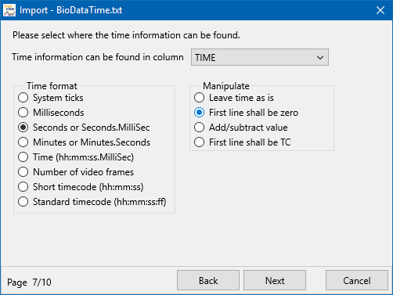Cancel the import wizard
393x295 pixels.
357,280
